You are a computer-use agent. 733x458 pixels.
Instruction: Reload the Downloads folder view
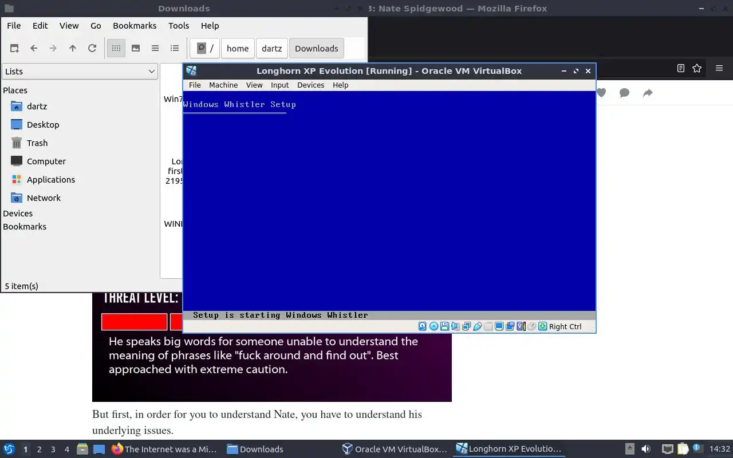(x=92, y=49)
